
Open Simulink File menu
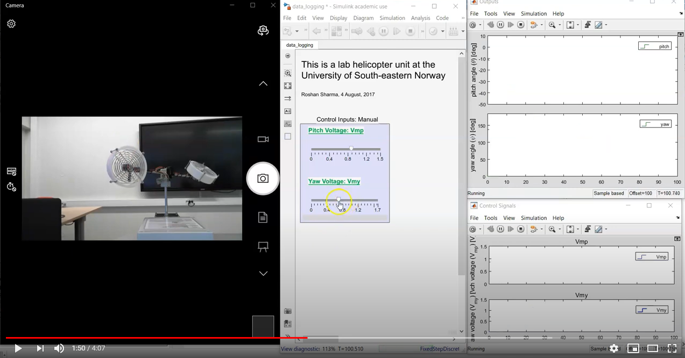click(x=287, y=18)
